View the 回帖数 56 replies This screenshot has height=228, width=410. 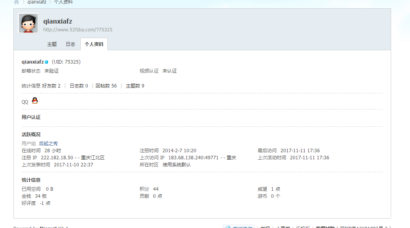point(106,86)
